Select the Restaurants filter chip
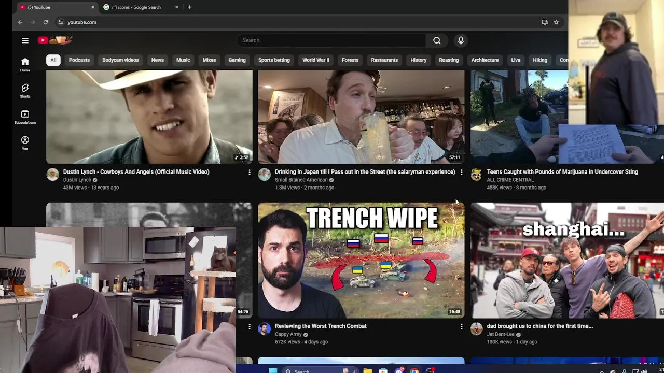The width and height of the screenshot is (664, 373). point(384,60)
